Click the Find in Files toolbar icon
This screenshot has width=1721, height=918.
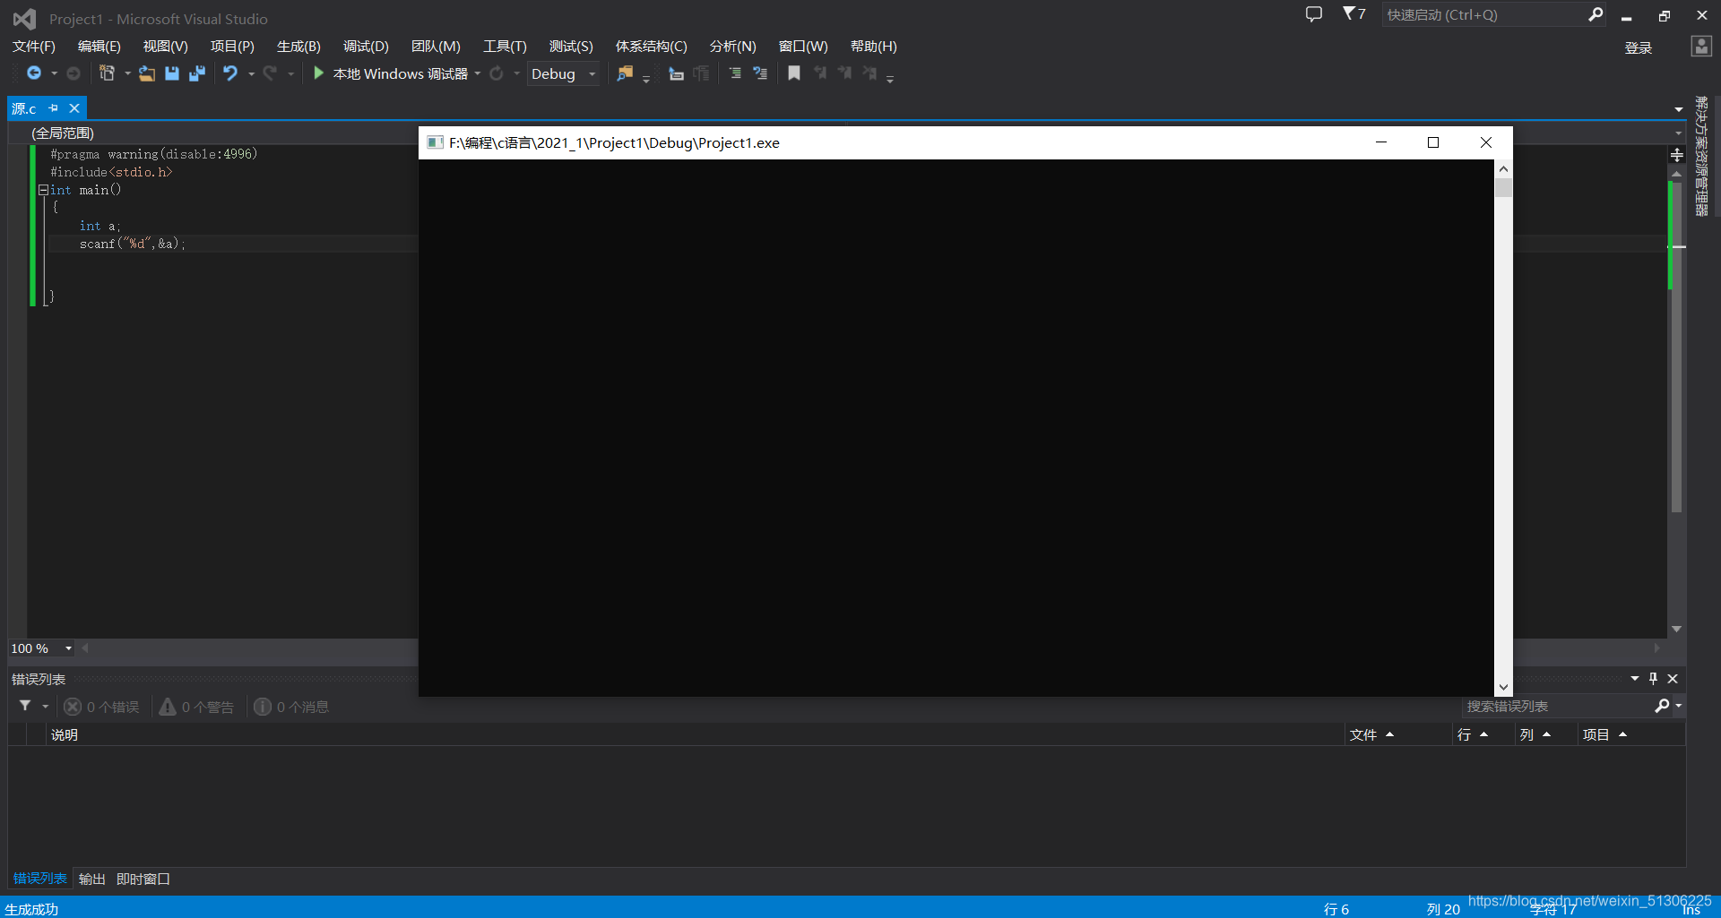pos(625,73)
